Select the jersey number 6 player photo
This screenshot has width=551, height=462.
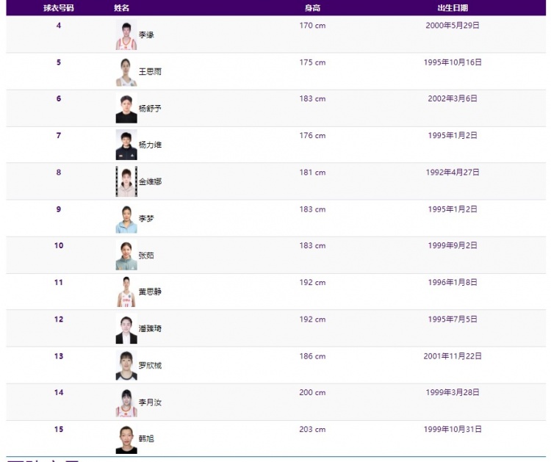pos(126,108)
